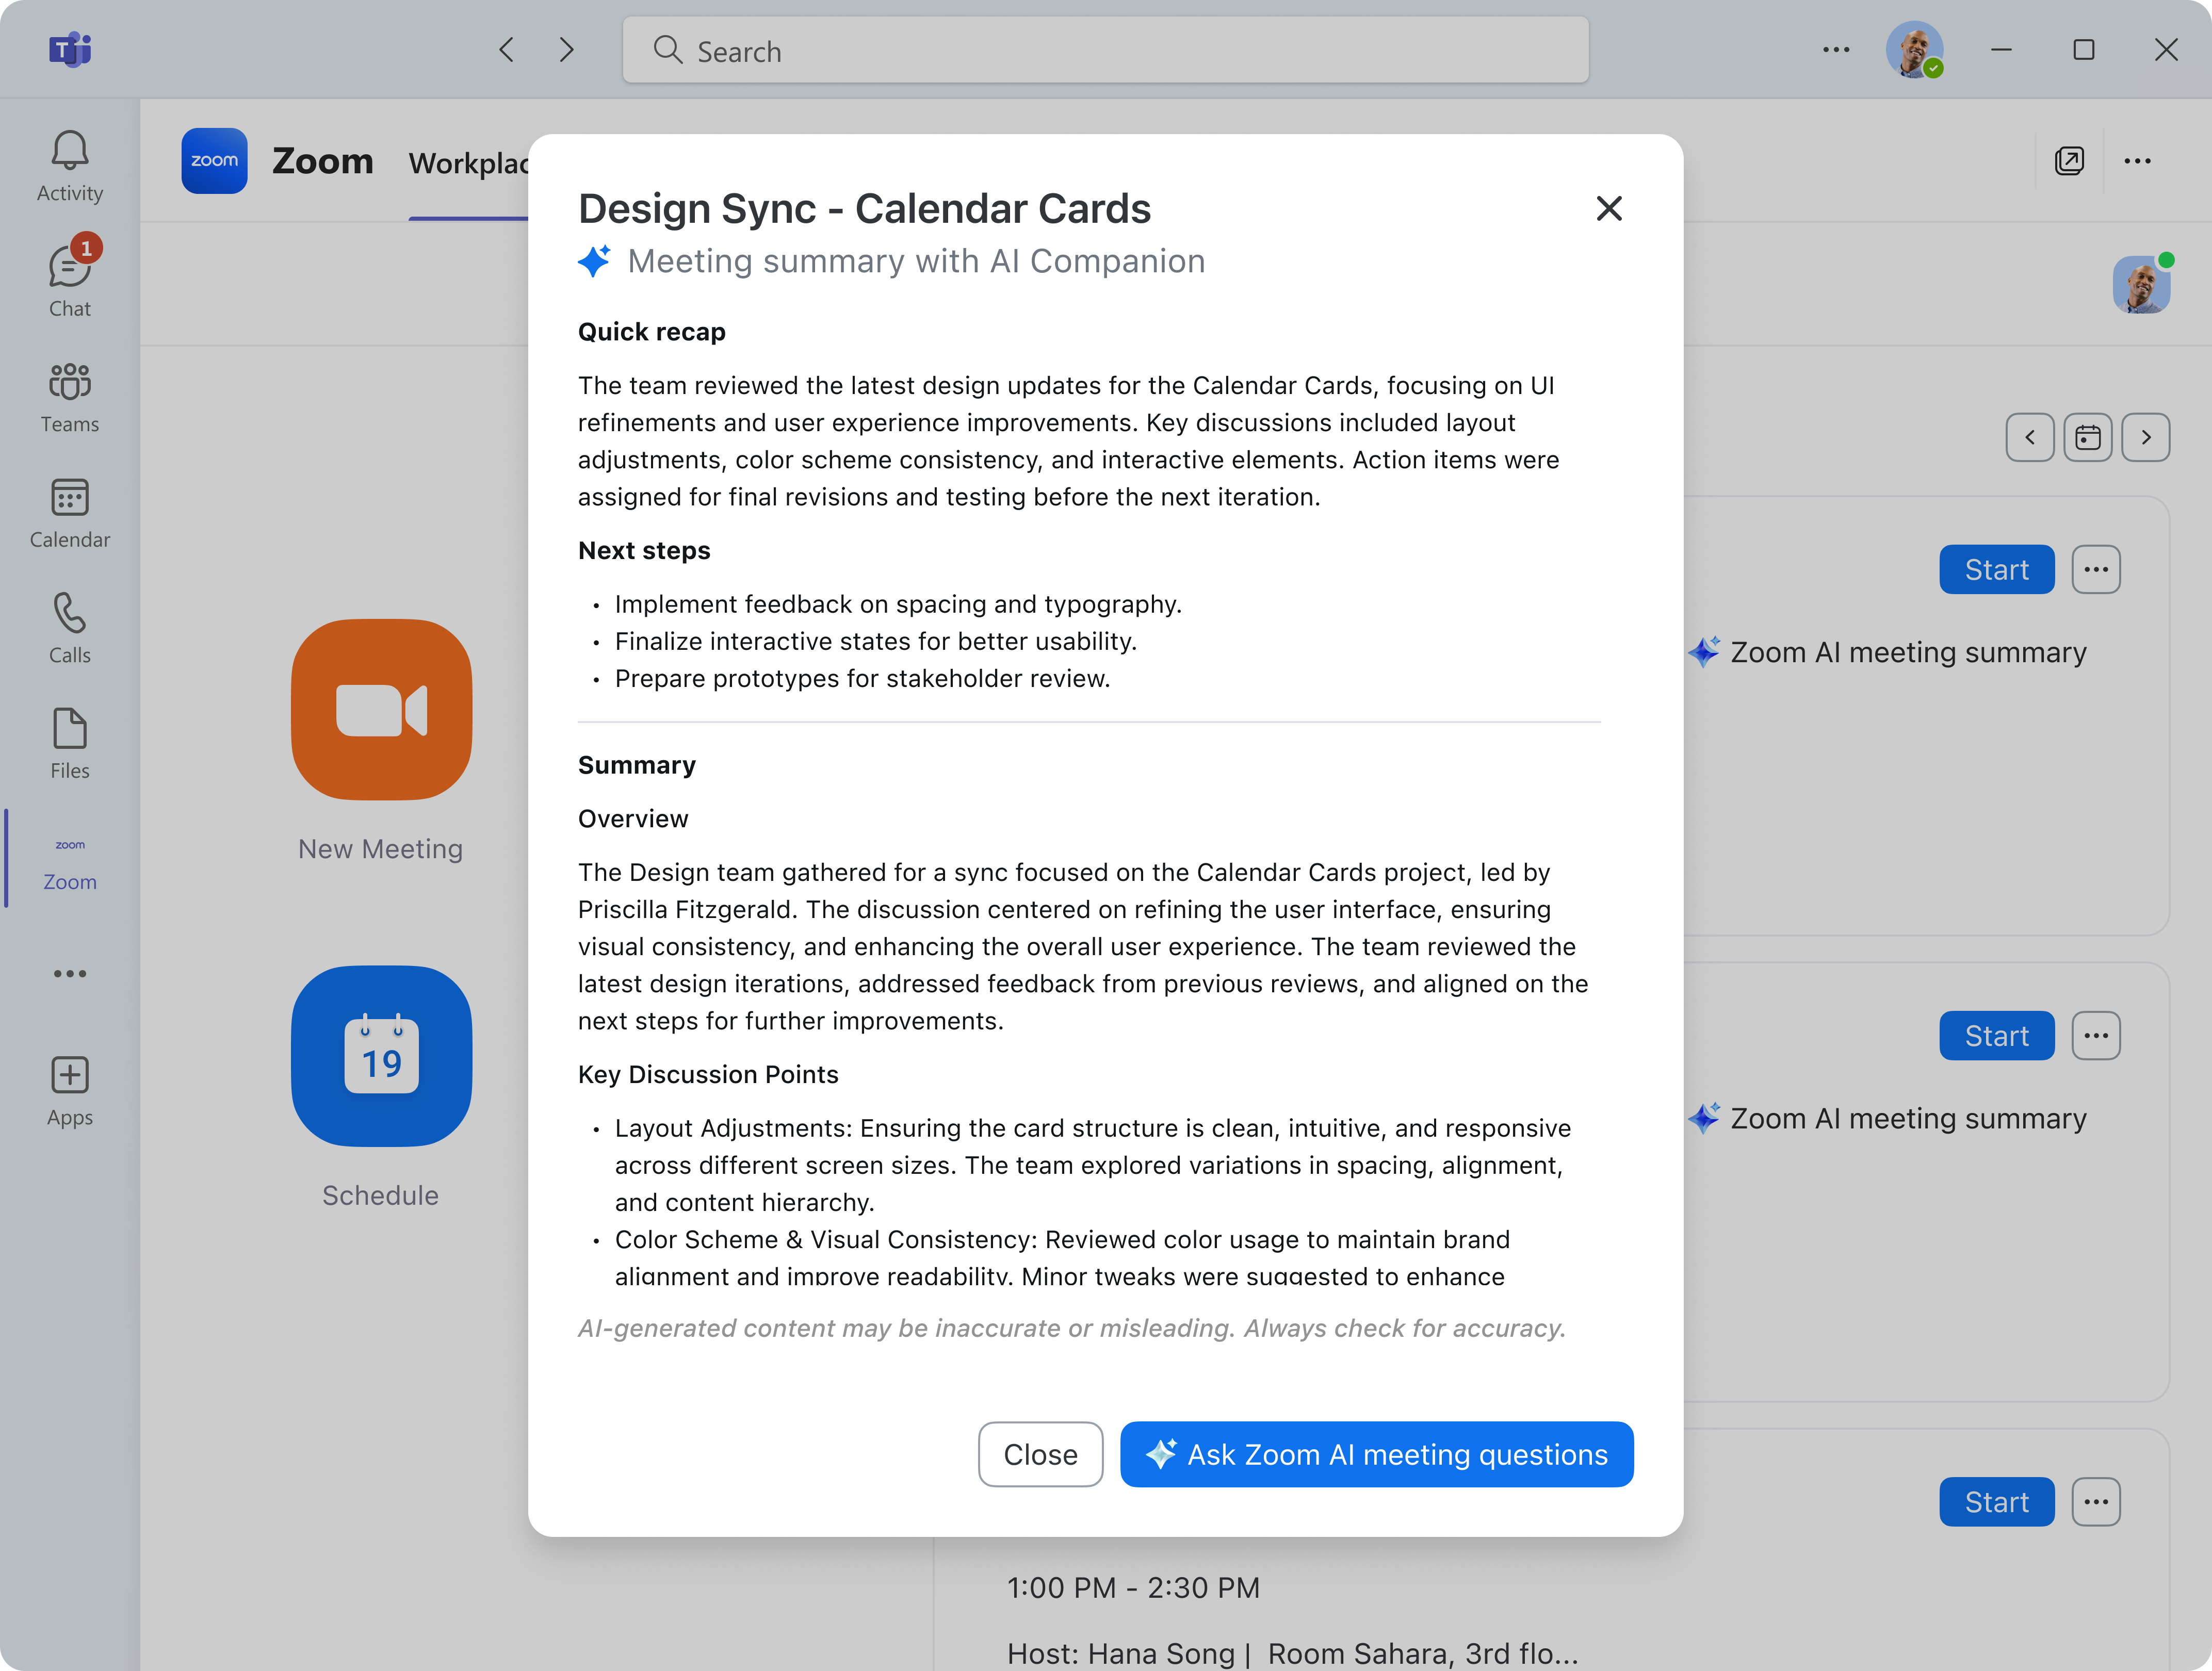Open title bar settings and more menu

point(1836,49)
